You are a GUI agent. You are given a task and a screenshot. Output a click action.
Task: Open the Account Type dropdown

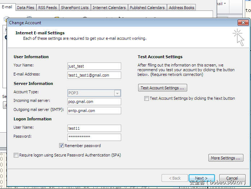click(x=117, y=93)
